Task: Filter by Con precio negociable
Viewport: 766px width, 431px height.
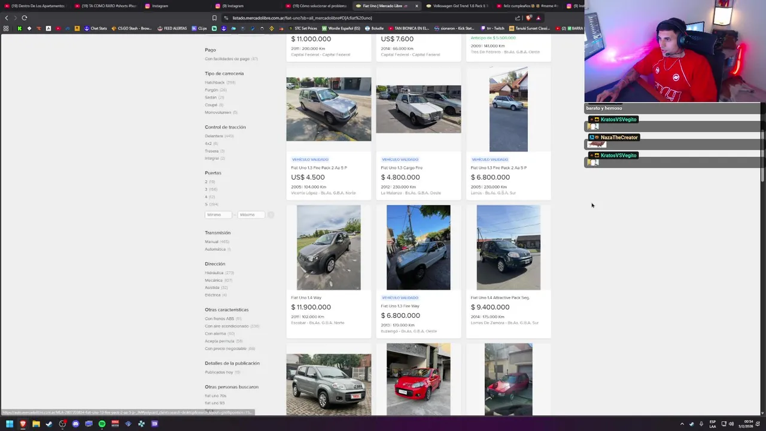Action: (x=230, y=348)
